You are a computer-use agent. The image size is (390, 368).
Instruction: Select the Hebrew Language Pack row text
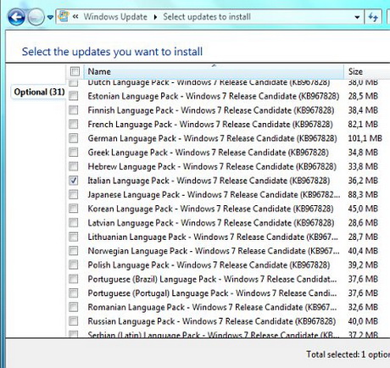pyautogui.click(x=212, y=166)
